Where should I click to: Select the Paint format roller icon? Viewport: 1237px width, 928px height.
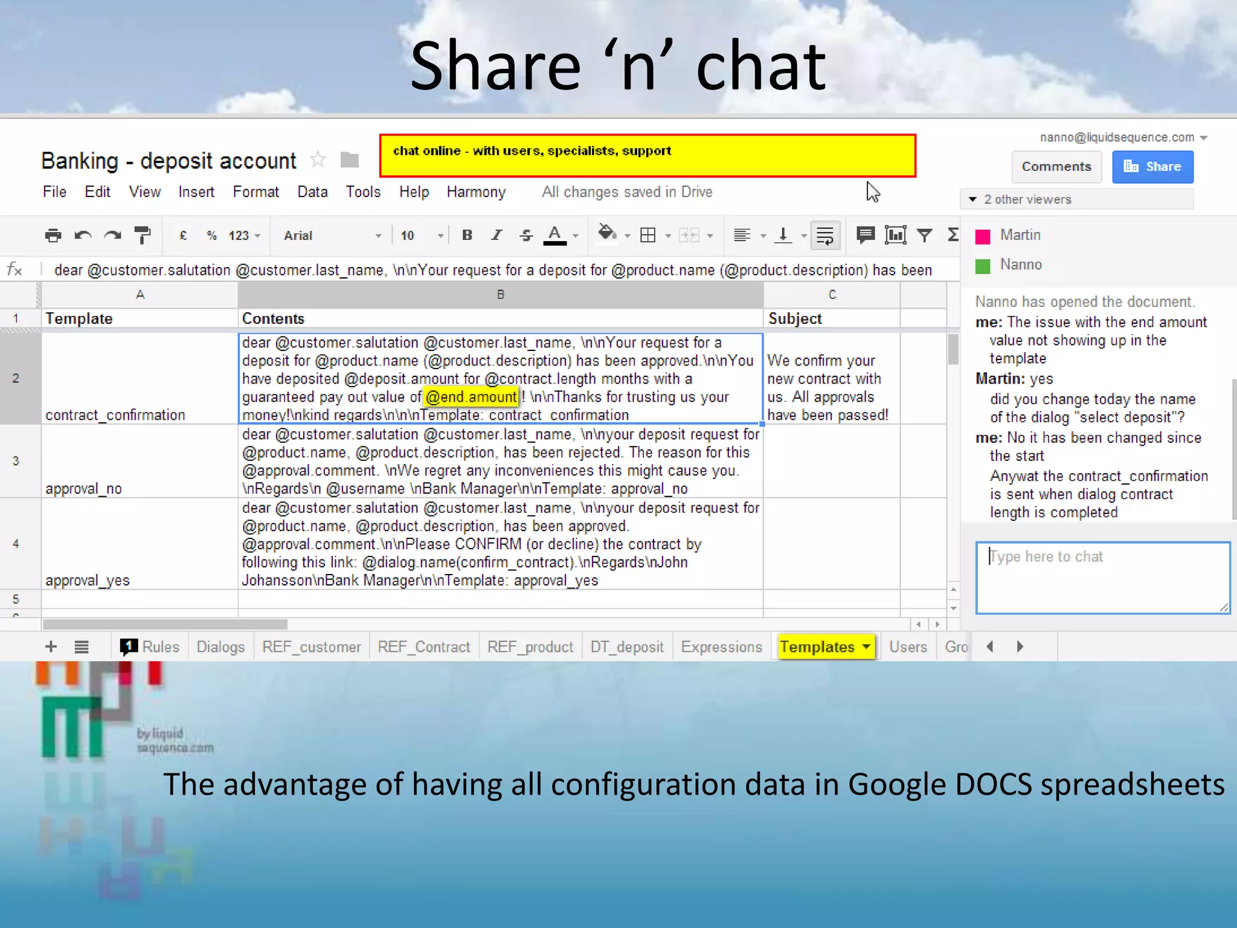143,235
